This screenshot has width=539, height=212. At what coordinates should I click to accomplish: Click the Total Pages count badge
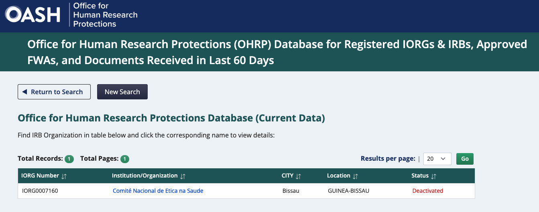click(x=125, y=159)
